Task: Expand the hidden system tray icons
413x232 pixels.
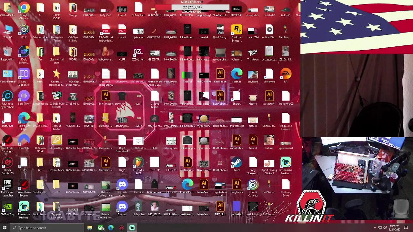Action: point(375,228)
